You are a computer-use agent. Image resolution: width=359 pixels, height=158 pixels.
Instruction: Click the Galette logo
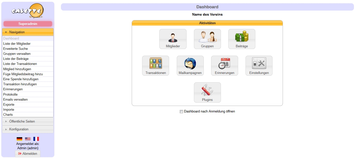click(28, 11)
